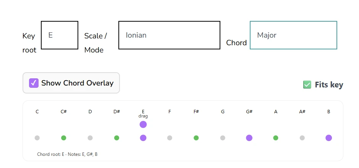Toggle the Show Chord Overlay checkbox

coord(34,83)
